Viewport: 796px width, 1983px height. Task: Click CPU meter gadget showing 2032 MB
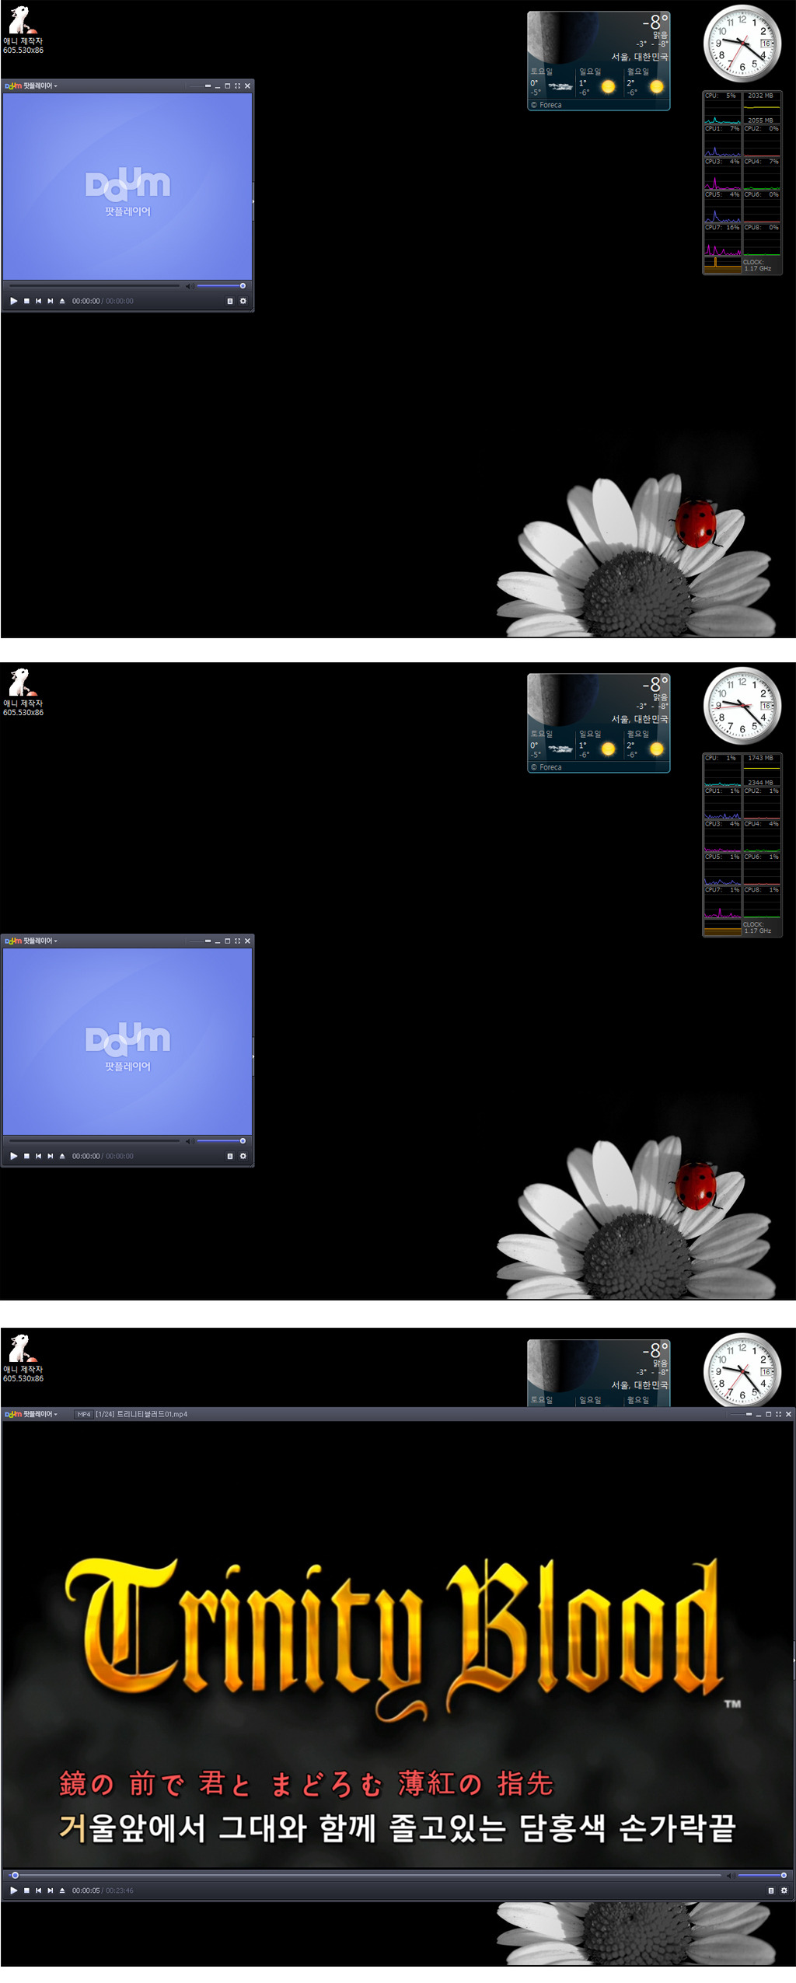(x=742, y=183)
